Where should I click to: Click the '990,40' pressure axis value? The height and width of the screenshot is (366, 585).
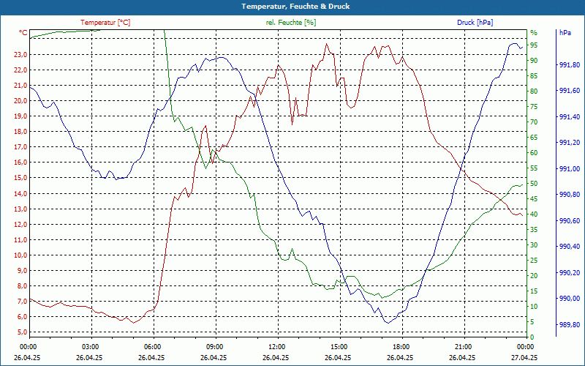pos(570,247)
